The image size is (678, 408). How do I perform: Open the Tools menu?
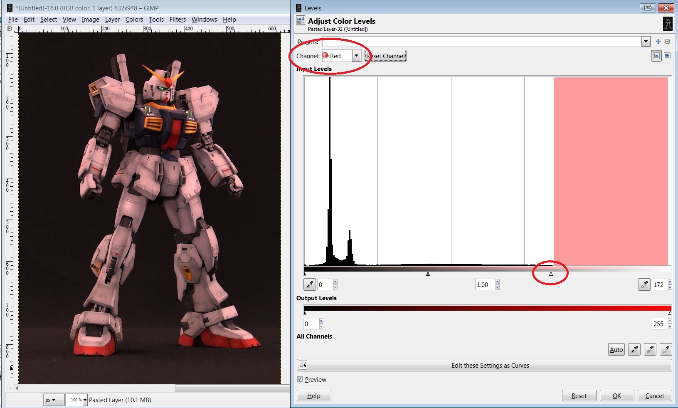[x=156, y=20]
